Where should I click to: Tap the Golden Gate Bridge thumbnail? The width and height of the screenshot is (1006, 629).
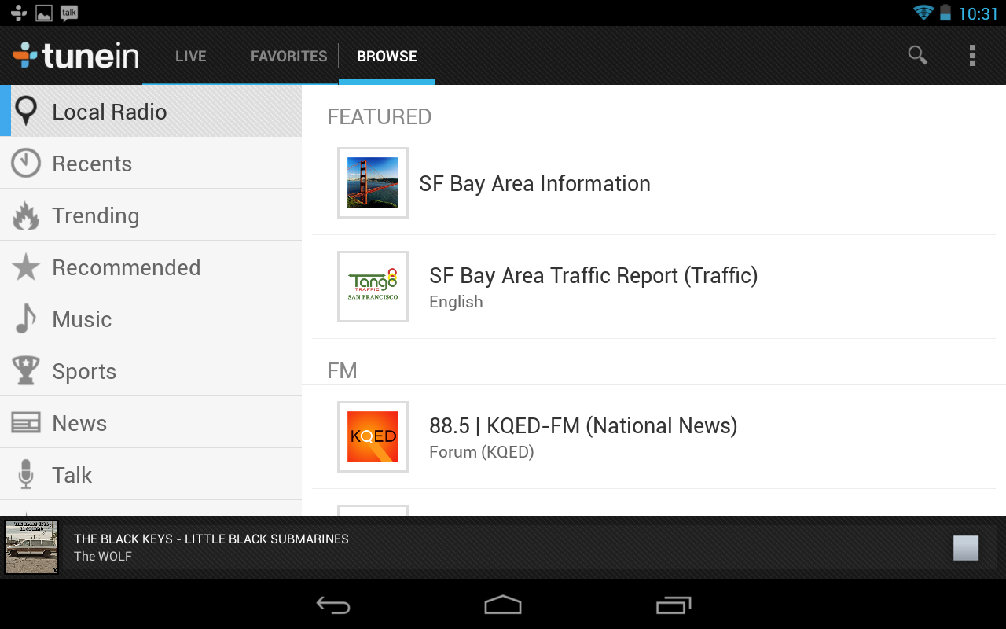tap(373, 182)
